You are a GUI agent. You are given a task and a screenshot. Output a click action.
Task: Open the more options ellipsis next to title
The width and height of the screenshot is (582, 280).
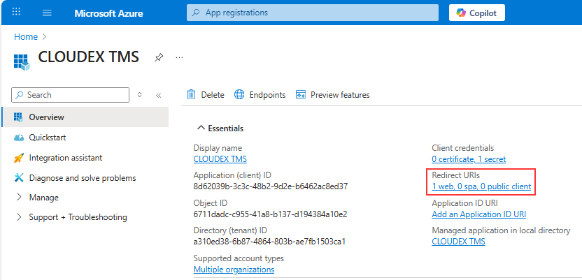click(x=179, y=57)
